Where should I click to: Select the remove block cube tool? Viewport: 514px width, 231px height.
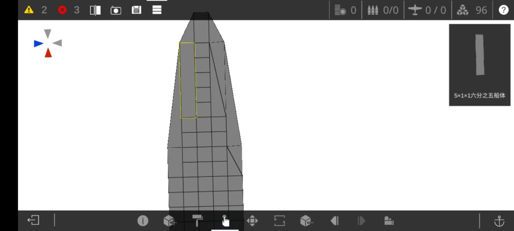coord(306,221)
